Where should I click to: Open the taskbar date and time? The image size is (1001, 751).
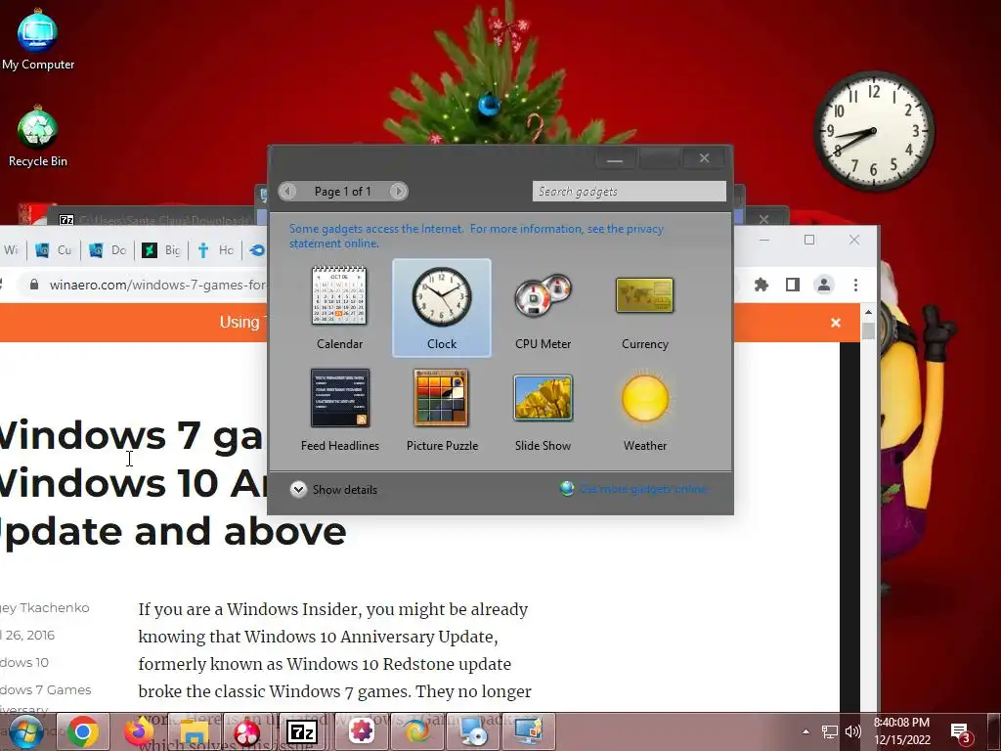click(x=901, y=731)
